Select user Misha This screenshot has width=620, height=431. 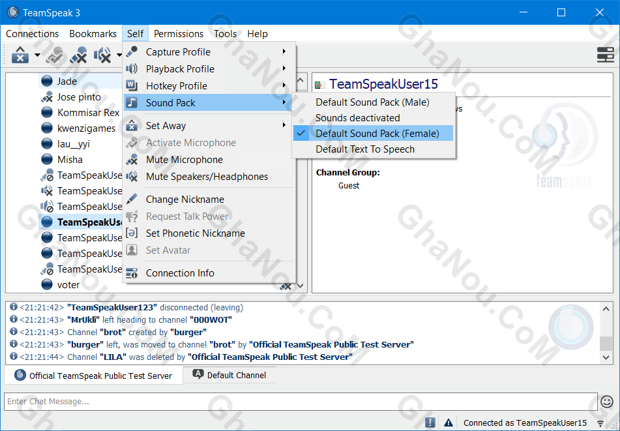70,160
